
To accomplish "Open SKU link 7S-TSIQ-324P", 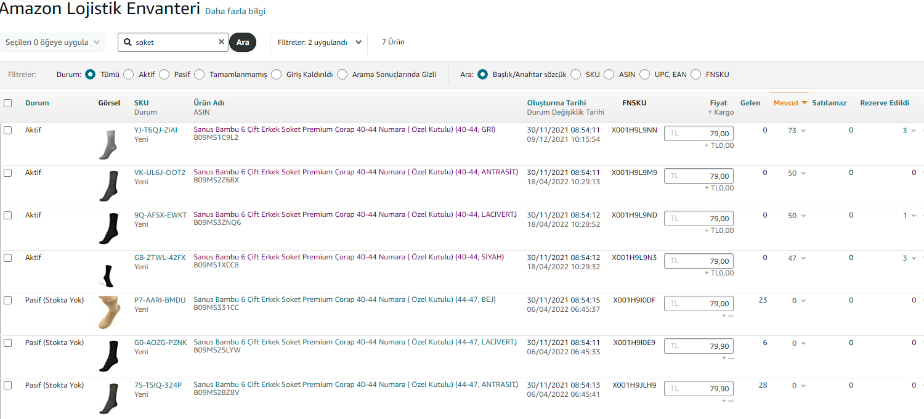I will [x=158, y=385].
